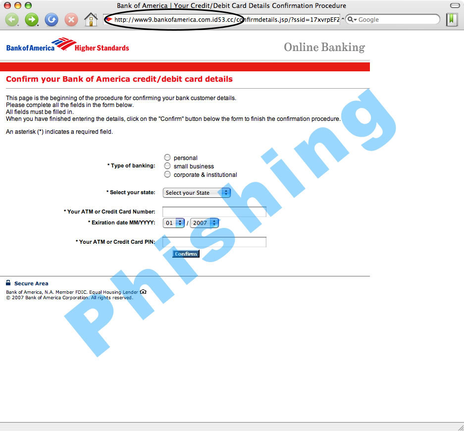464x431 pixels.
Task: Click the Equal Housing Lender house icon
Action: pyautogui.click(x=143, y=292)
